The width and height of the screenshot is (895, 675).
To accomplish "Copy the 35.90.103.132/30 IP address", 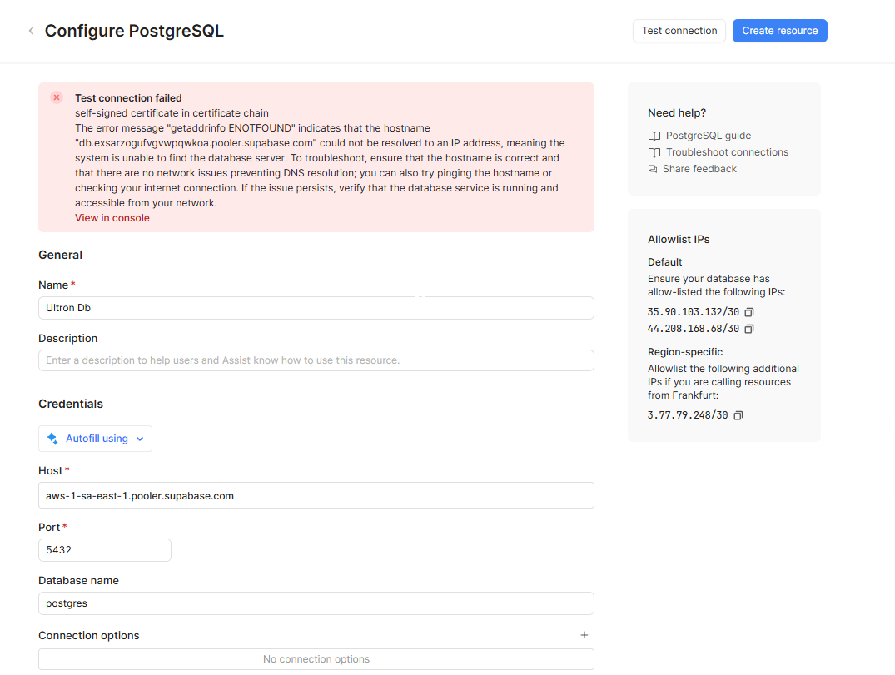I will [x=749, y=312].
